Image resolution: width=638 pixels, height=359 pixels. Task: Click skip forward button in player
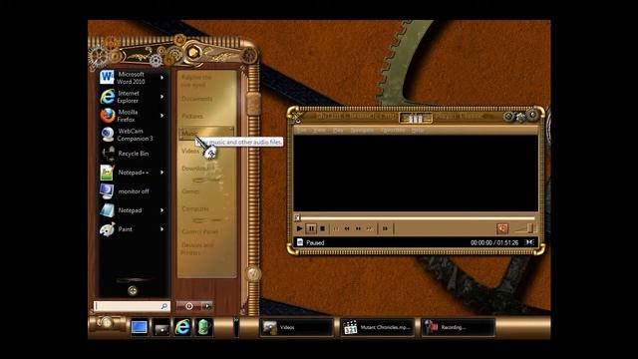coord(370,228)
